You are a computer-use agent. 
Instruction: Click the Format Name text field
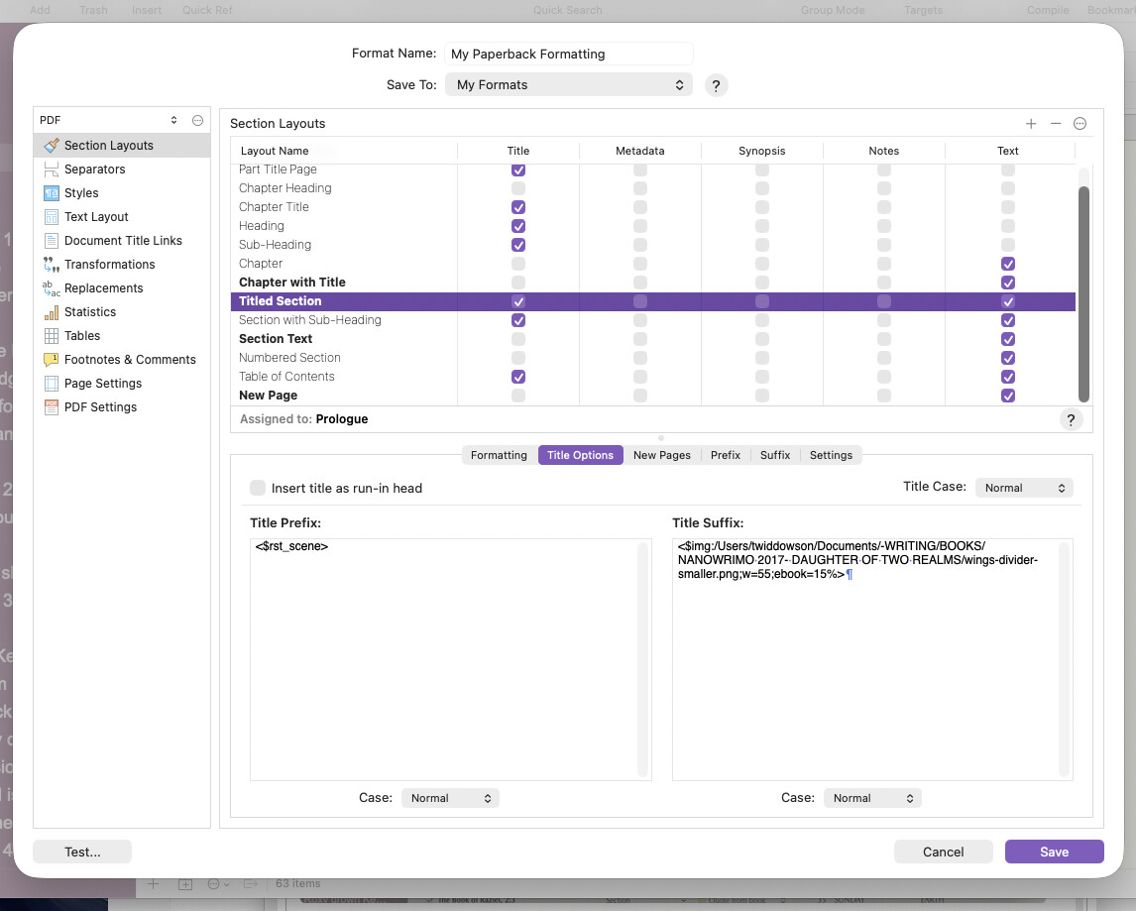click(568, 55)
